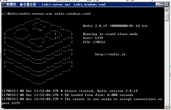This screenshot has height=110, width=171.
Task: Click the Redis 2.8.19 version line
Action: 115,26
